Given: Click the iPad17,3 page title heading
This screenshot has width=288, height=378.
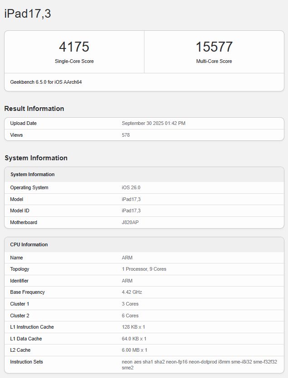Looking at the screenshot, I should [28, 14].
